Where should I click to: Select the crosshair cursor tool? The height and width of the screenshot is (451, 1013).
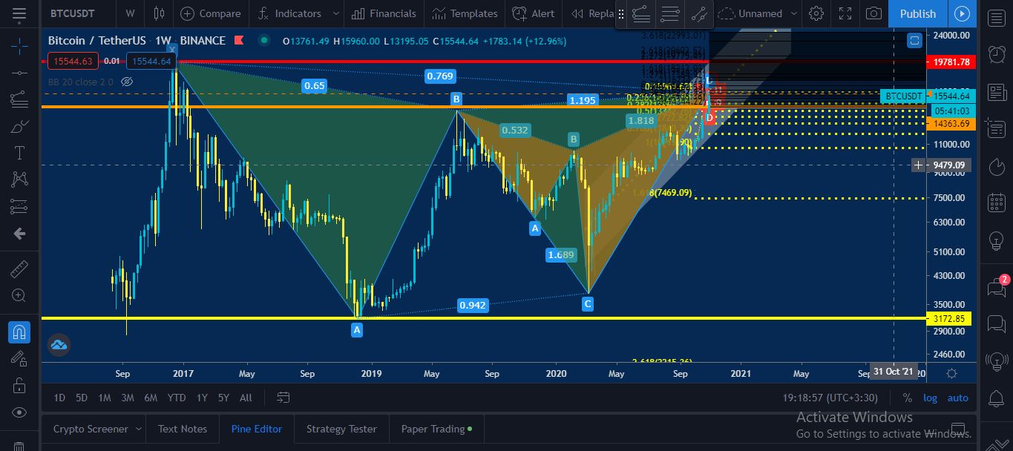point(19,46)
